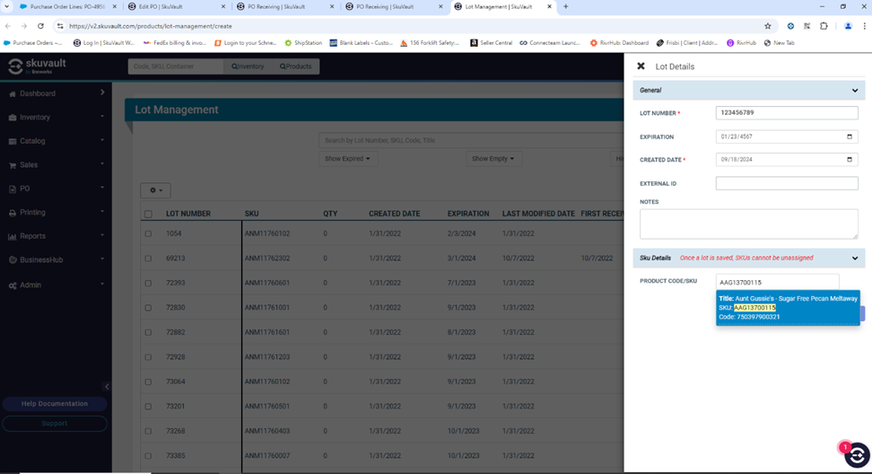The image size is (872, 474).
Task: Click the Products search button
Action: [296, 66]
